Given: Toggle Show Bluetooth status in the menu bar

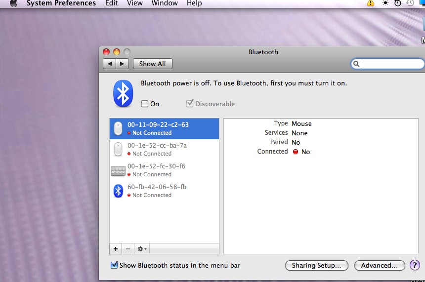Looking at the screenshot, I should coord(114,265).
